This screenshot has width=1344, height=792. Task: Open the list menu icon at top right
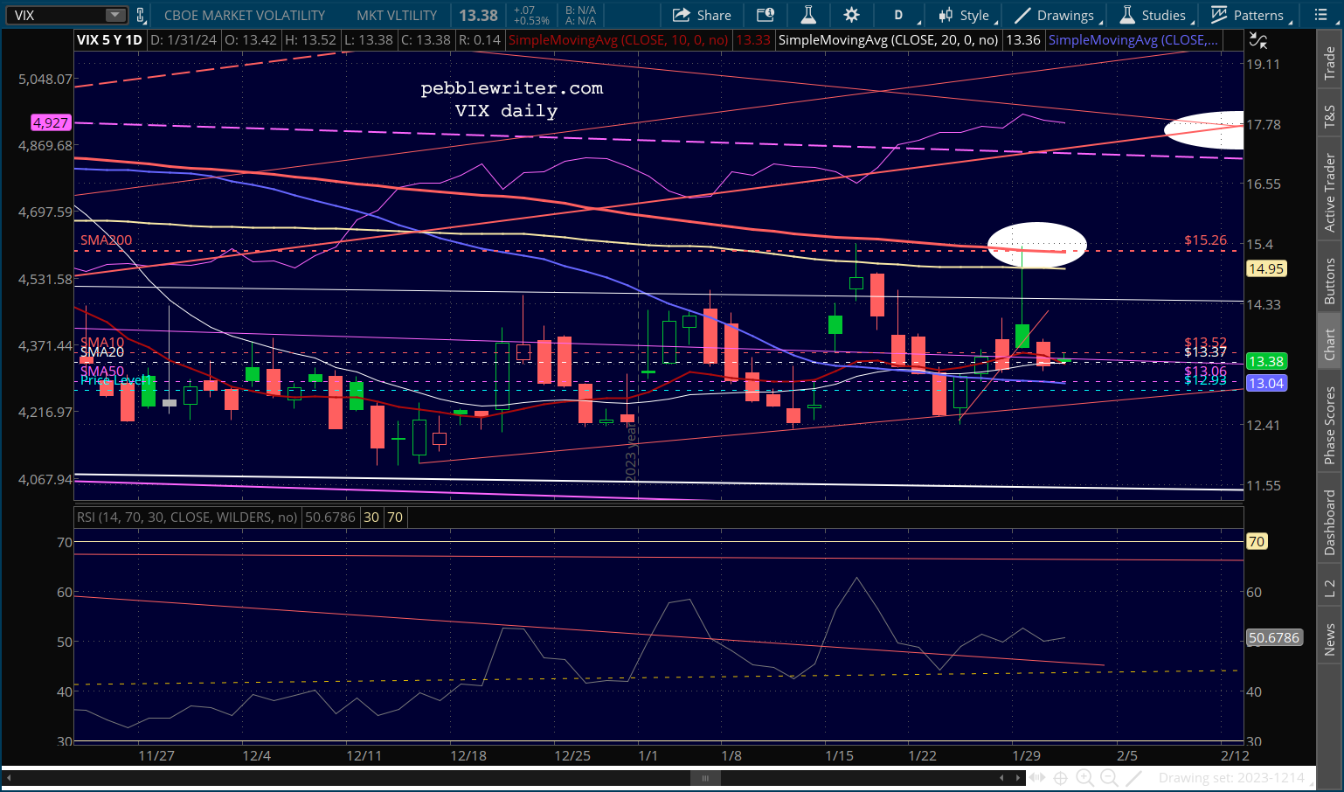tap(1320, 15)
